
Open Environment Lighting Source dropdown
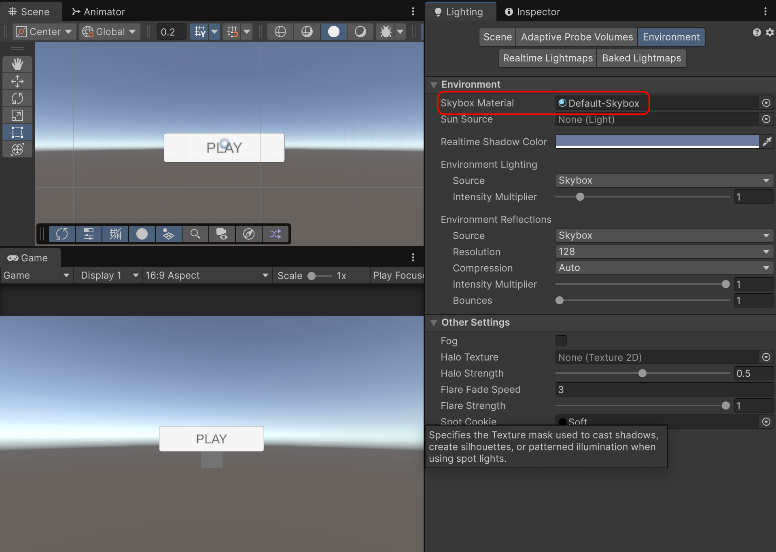(x=664, y=180)
